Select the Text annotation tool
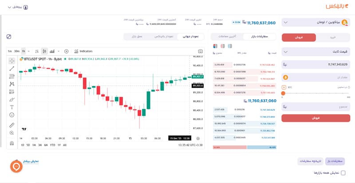This screenshot has width=355, height=183. click(12, 107)
